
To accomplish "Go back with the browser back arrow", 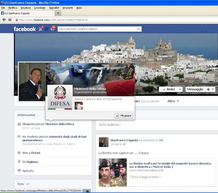I will tap(4, 19).
